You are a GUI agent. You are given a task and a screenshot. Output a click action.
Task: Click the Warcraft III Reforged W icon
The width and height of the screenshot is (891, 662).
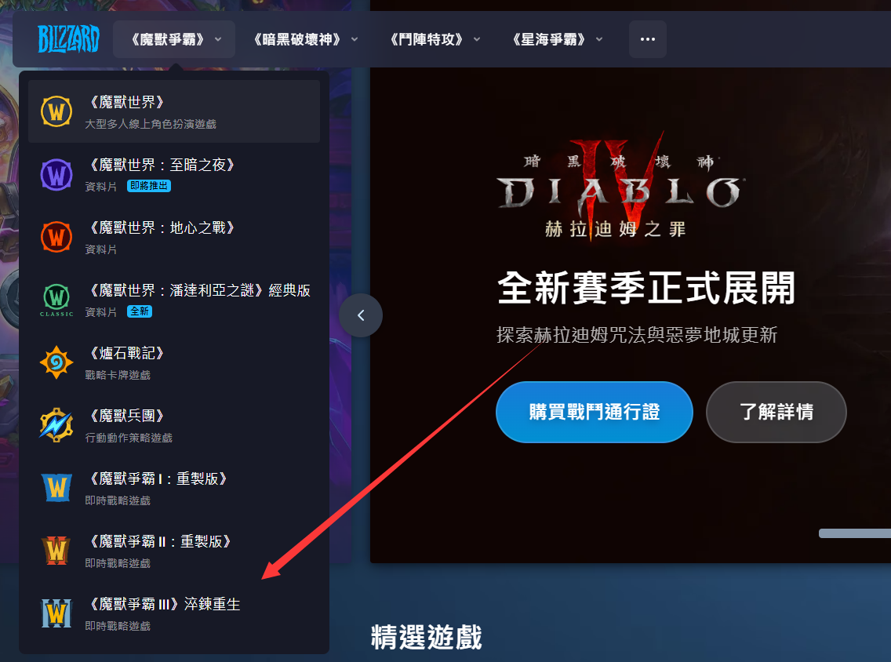(x=56, y=613)
